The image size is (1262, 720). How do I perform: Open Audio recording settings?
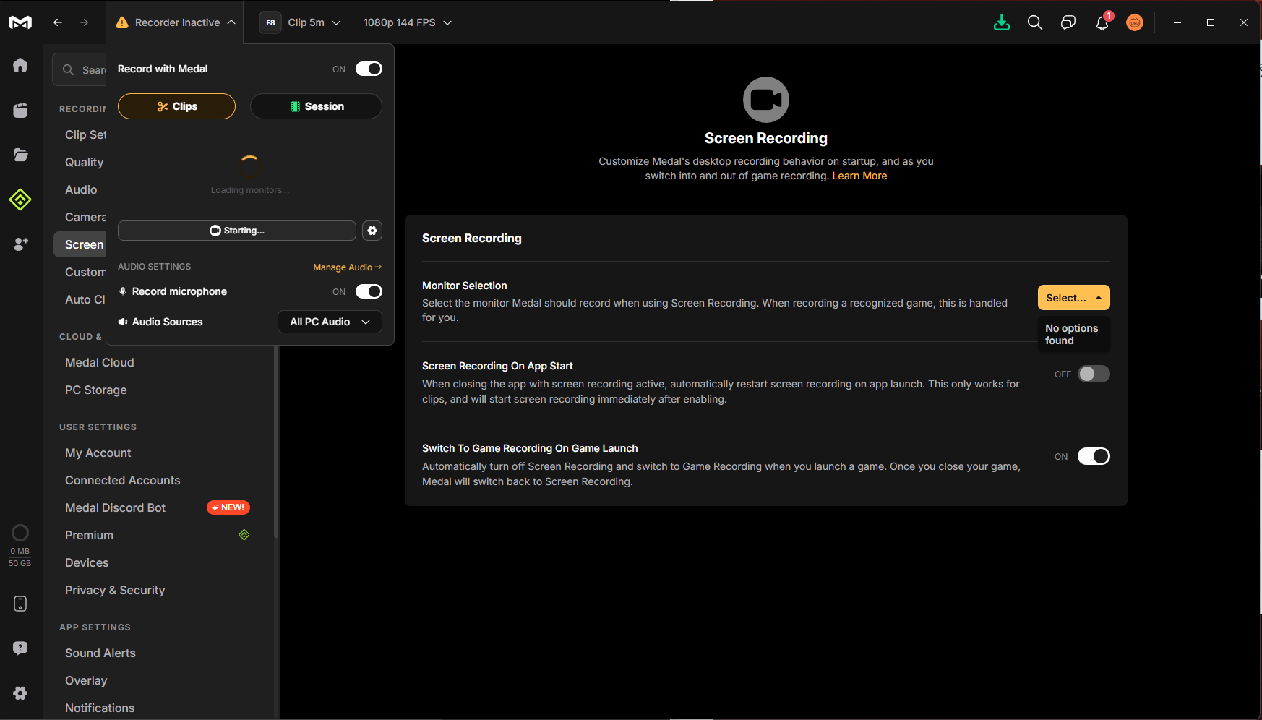pyautogui.click(x=81, y=189)
